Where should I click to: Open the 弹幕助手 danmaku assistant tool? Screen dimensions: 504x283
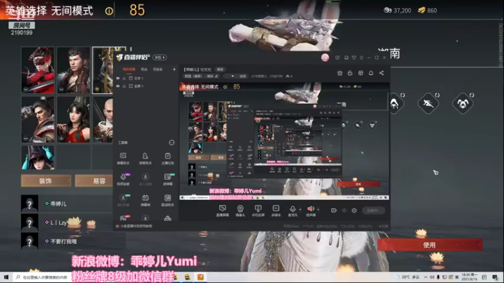pos(123,158)
